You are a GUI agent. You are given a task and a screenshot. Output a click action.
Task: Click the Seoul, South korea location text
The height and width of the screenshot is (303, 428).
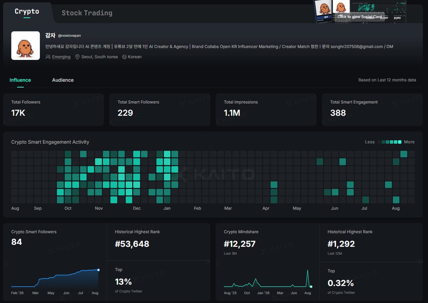click(x=100, y=57)
